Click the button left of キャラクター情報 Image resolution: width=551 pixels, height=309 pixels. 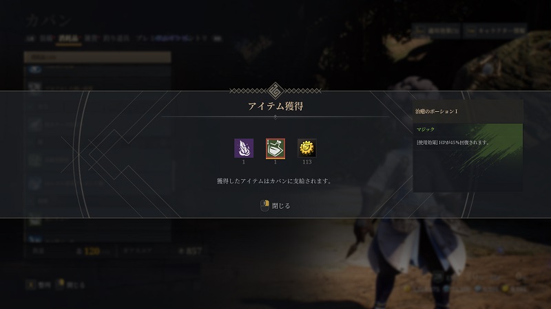click(x=437, y=31)
